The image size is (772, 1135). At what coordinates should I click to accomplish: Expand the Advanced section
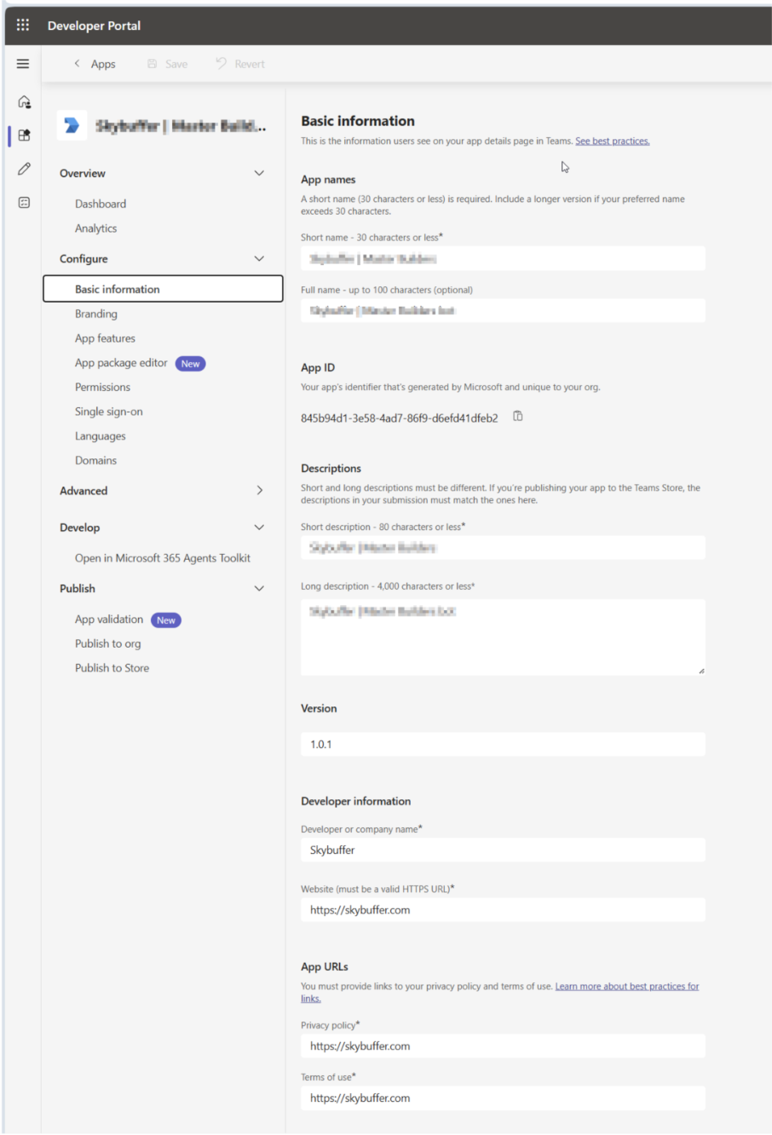259,490
